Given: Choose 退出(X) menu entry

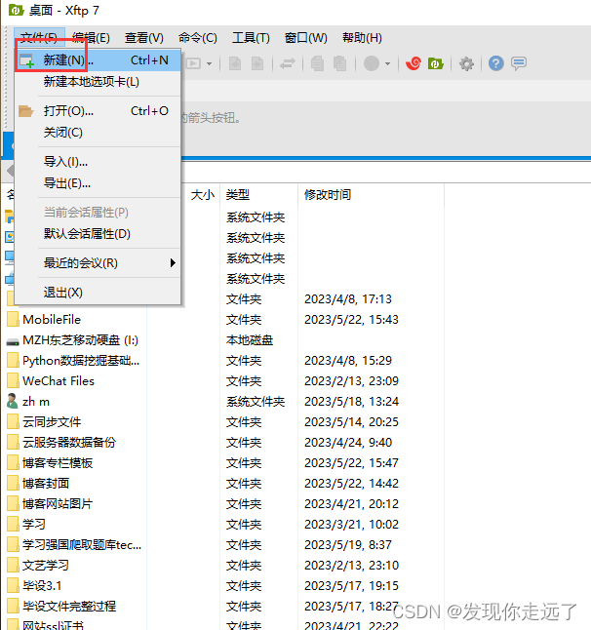Looking at the screenshot, I should pos(98,293).
